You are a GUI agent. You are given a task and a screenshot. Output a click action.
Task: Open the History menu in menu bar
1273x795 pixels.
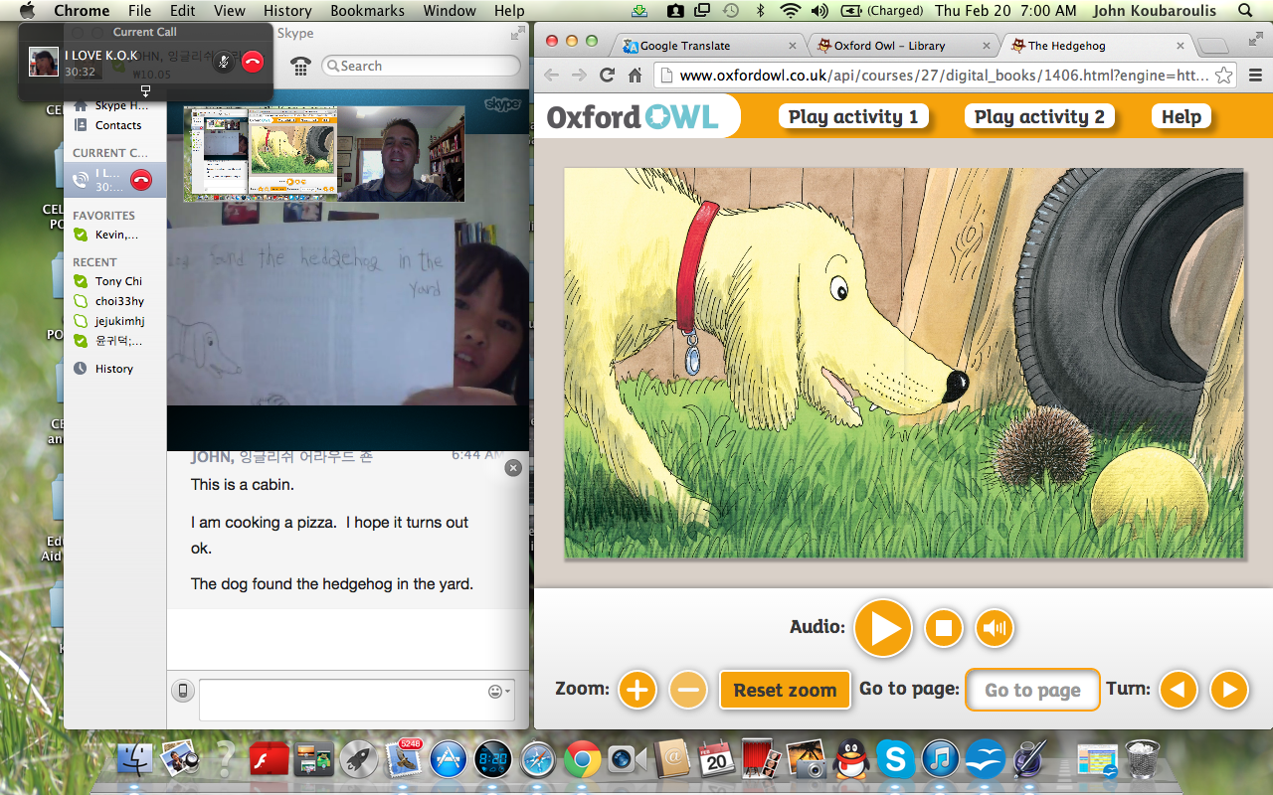[288, 11]
